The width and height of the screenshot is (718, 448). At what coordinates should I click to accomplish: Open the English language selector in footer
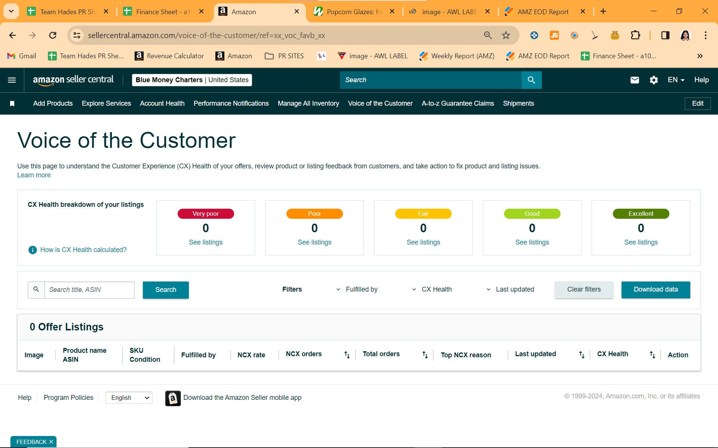click(129, 398)
